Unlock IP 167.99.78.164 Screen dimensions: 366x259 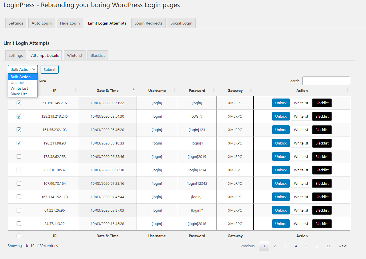point(281,183)
